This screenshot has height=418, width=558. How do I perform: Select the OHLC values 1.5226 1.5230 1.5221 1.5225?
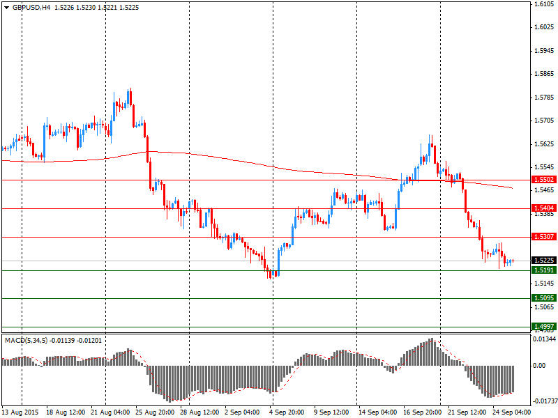click(x=96, y=8)
